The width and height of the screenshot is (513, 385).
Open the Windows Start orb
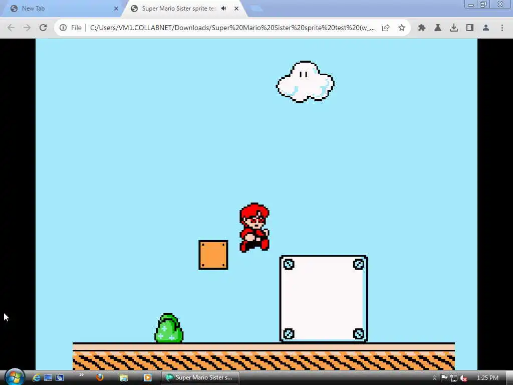point(15,377)
